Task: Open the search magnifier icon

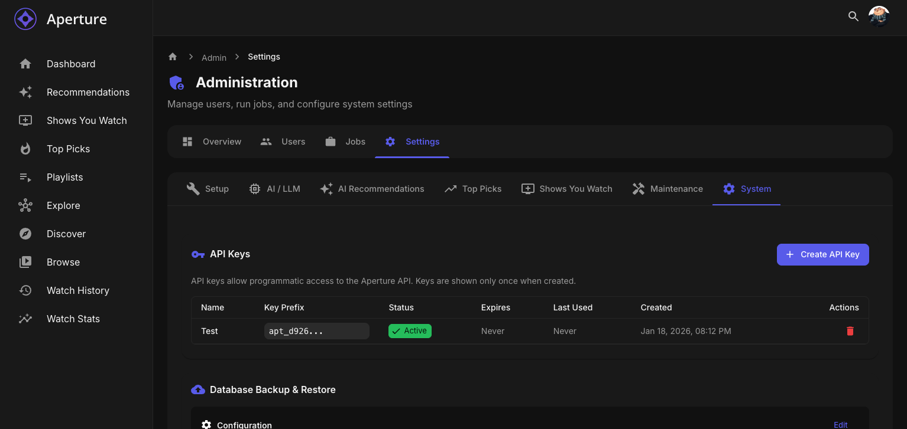Action: [853, 17]
